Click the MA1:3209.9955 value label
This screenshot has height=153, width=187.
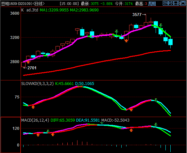(54, 10)
